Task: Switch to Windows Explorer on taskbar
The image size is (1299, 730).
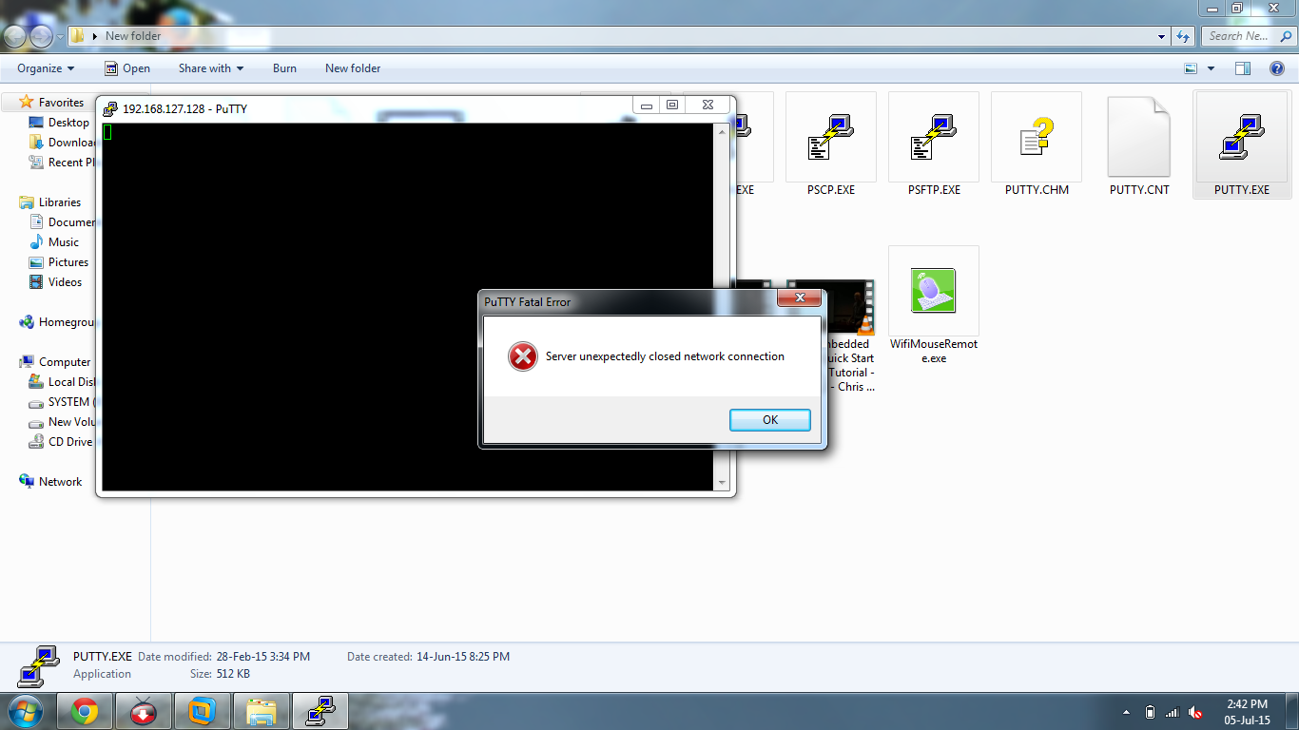Action: pyautogui.click(x=262, y=711)
